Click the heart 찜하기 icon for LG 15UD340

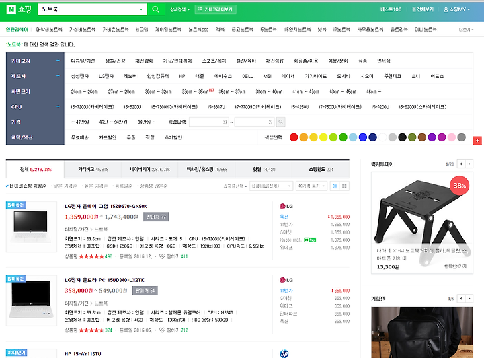162,330
